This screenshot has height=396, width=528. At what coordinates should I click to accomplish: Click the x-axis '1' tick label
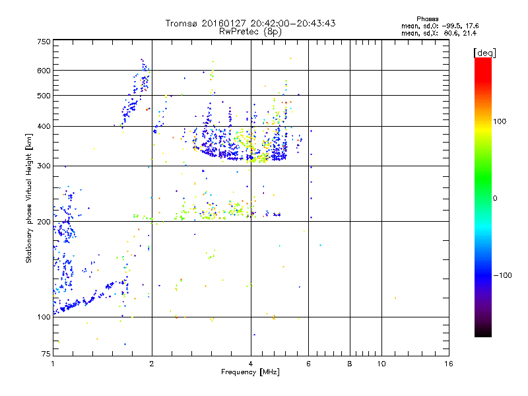click(x=53, y=364)
